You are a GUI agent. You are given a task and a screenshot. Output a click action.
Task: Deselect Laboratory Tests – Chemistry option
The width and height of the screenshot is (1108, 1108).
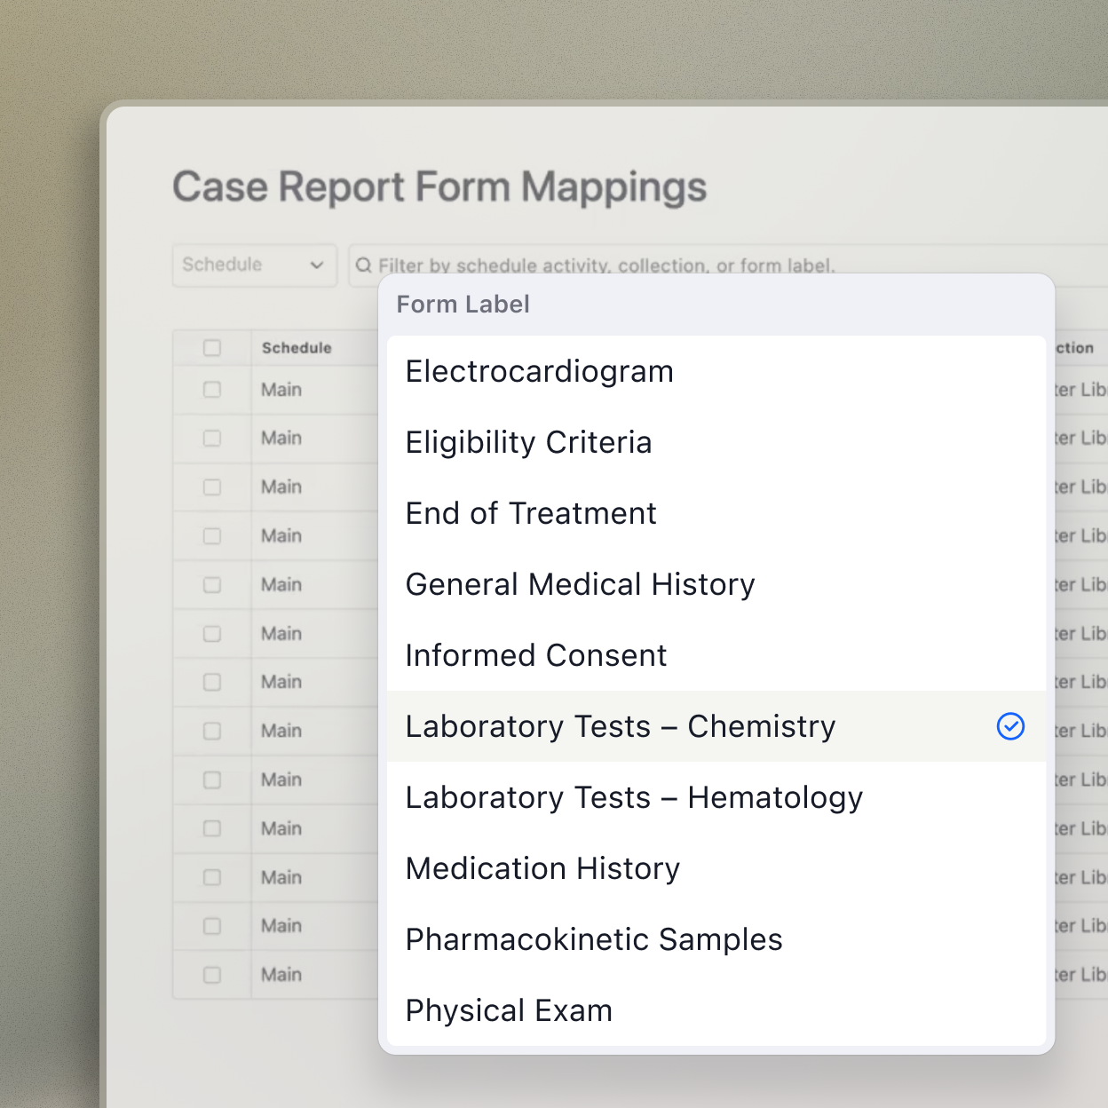point(620,726)
